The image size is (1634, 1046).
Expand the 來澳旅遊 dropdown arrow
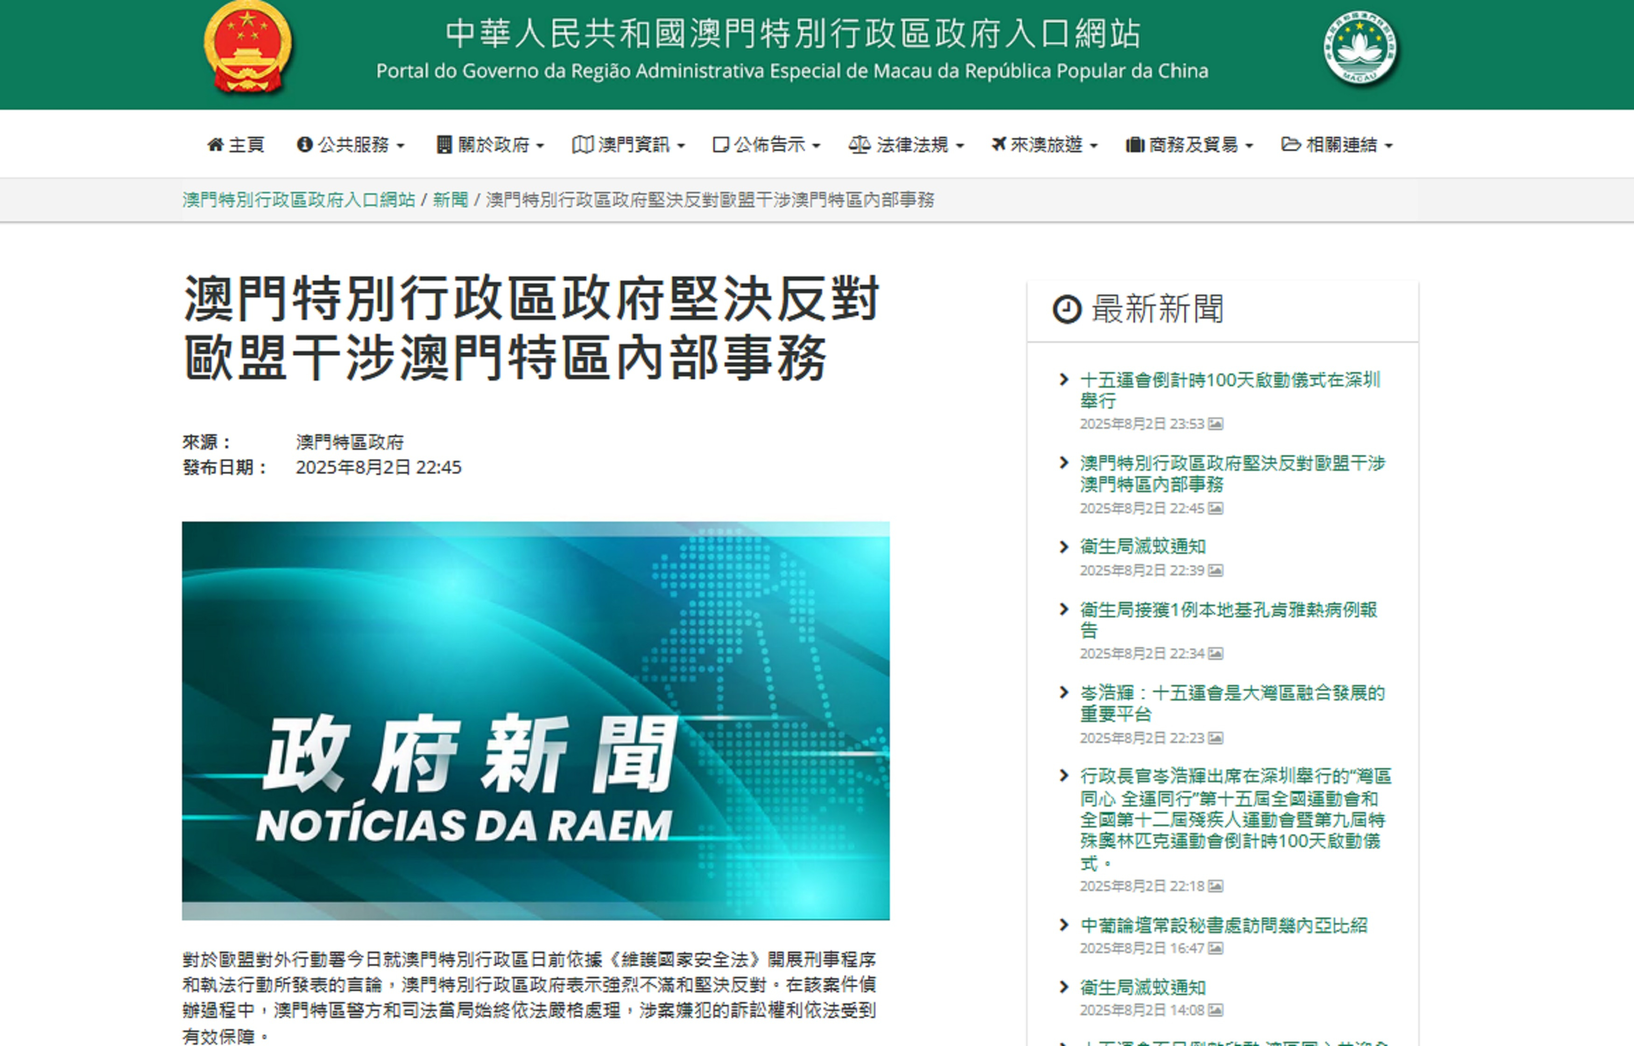click(1094, 146)
